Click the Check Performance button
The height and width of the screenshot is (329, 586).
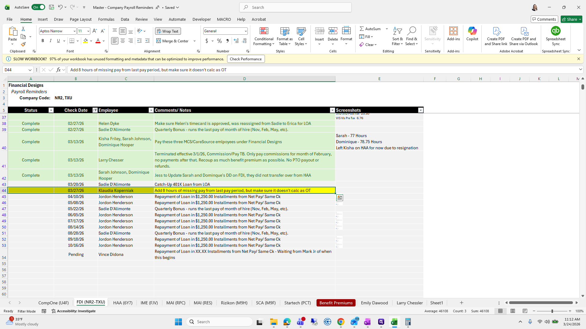pyautogui.click(x=246, y=59)
